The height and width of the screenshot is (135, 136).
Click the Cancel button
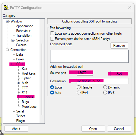pos(119,129)
